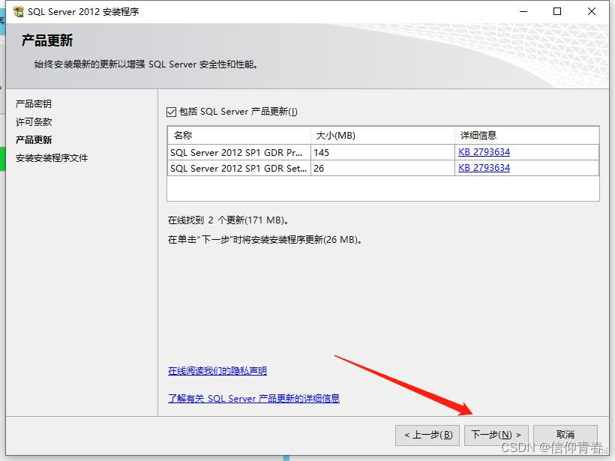Click the SQL Server setup title bar icon
This screenshot has height=461, width=615.
pos(19,12)
